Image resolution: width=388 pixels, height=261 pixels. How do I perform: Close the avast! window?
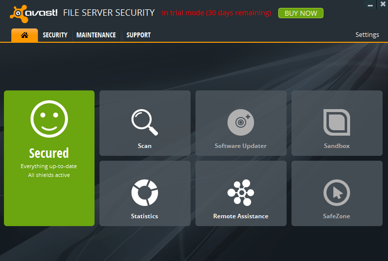[383, 4]
